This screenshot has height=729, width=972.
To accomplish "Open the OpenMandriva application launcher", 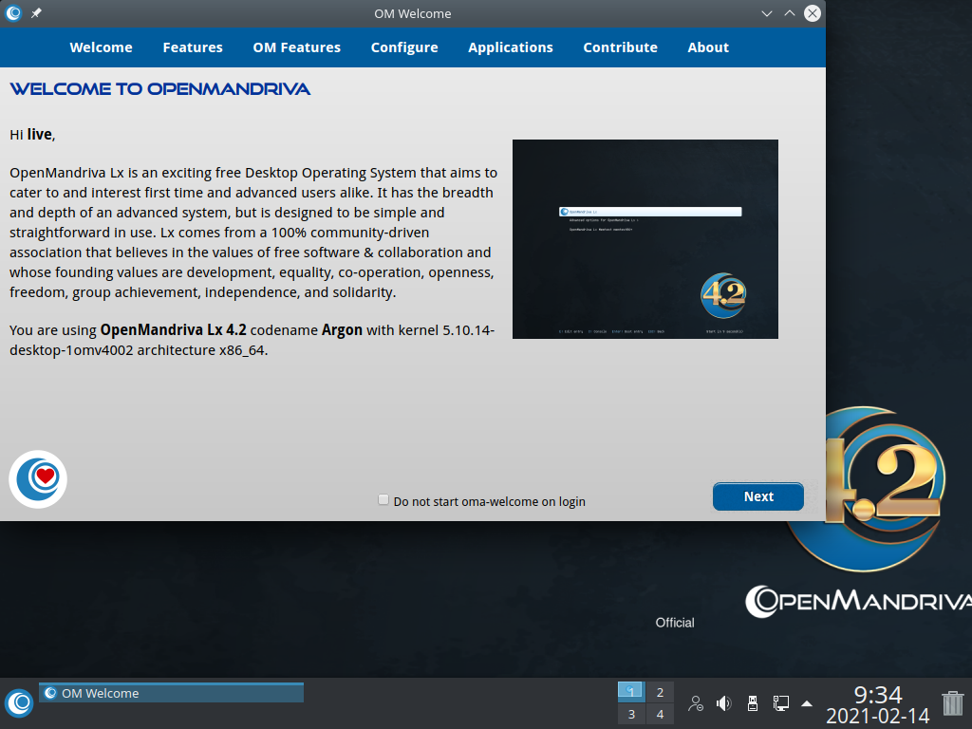I will click(x=19, y=703).
